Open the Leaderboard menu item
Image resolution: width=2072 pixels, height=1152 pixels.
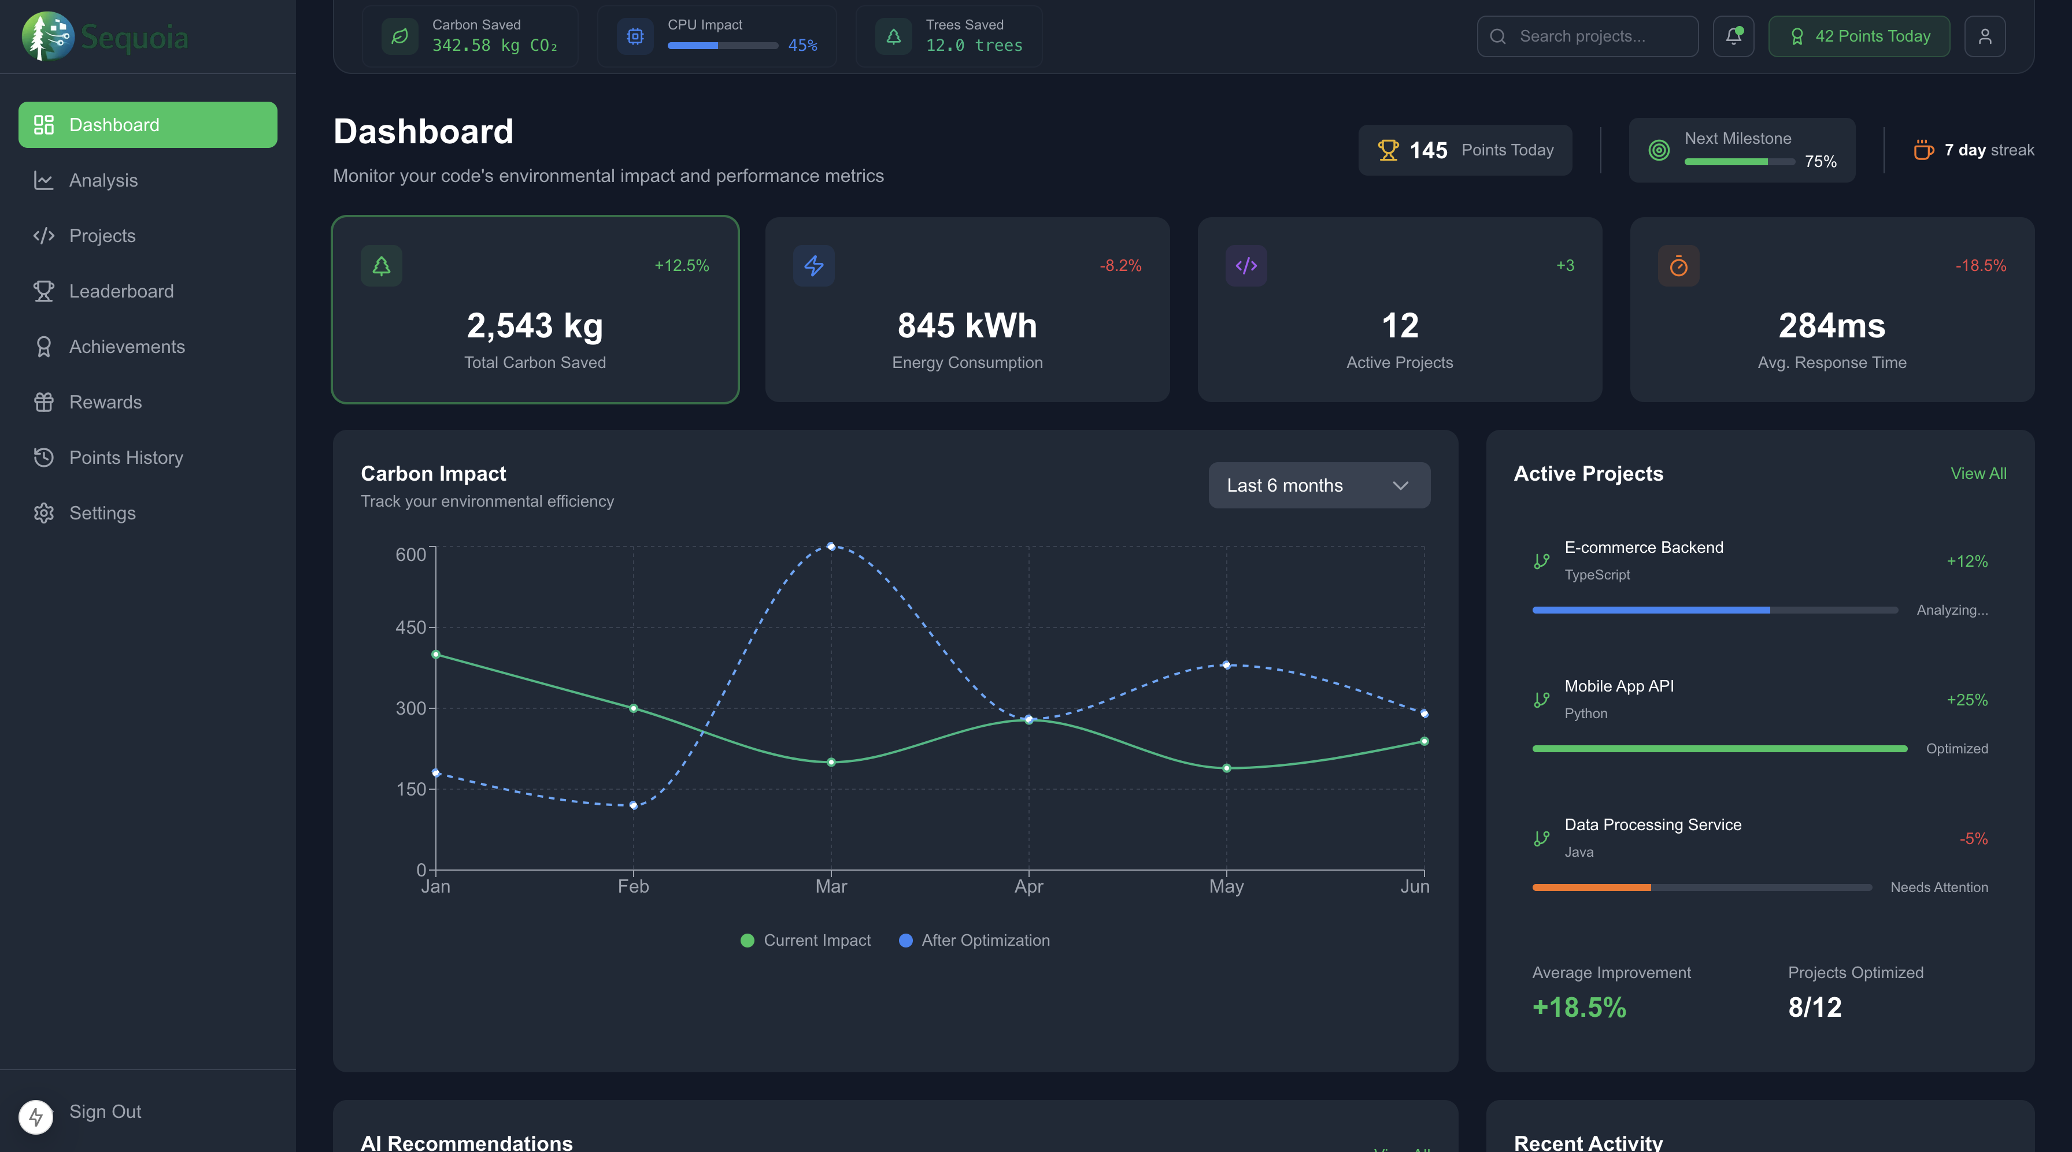[121, 291]
